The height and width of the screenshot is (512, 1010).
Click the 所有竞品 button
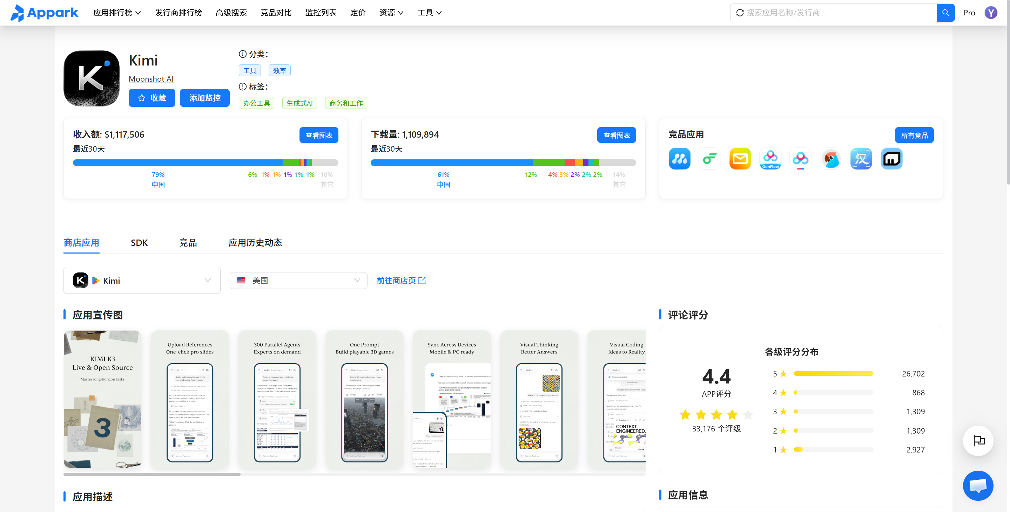pyautogui.click(x=914, y=136)
